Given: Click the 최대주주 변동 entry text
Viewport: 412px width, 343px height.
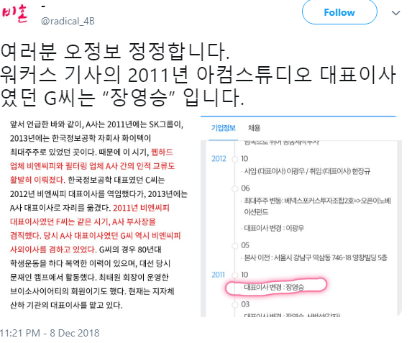Looking at the screenshot, I should (317, 206).
